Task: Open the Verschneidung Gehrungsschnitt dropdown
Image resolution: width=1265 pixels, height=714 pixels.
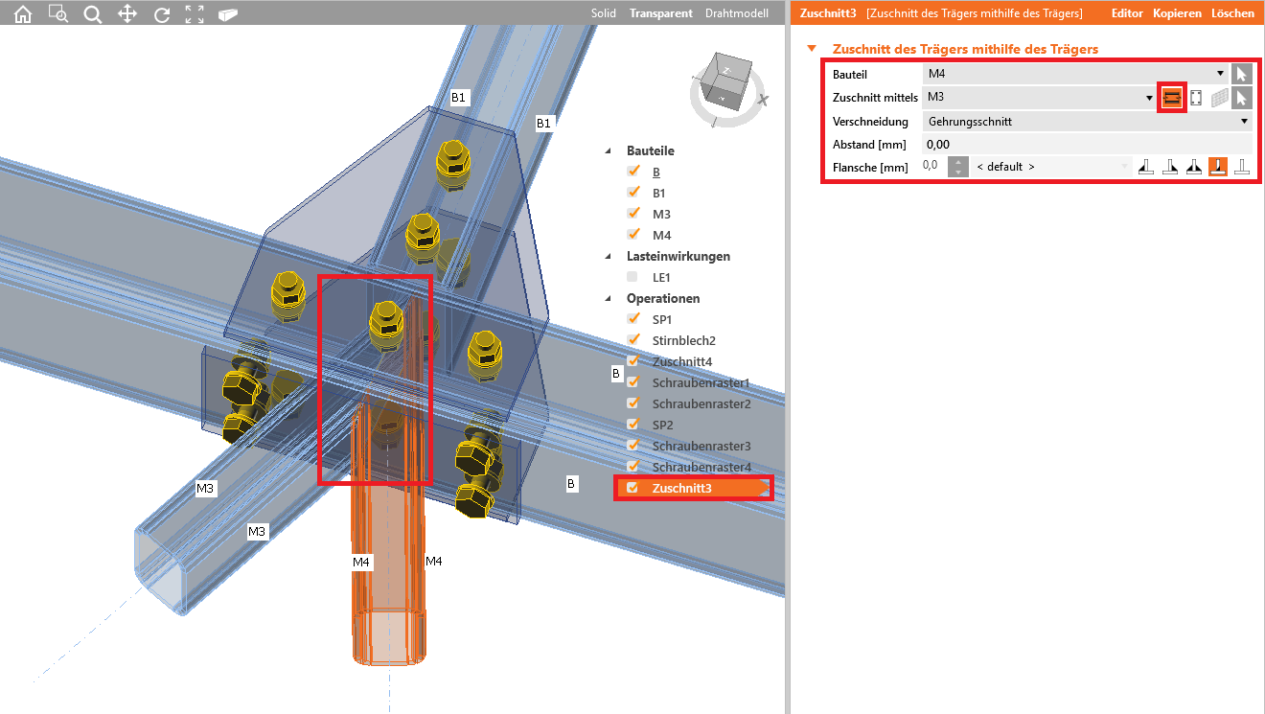Action: coord(1087,122)
